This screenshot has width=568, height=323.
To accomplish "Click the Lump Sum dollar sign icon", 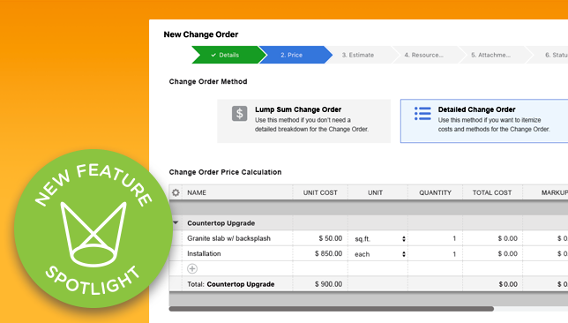I will (x=239, y=114).
